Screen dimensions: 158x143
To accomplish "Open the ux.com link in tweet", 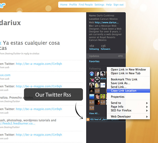I will click(5, 75).
